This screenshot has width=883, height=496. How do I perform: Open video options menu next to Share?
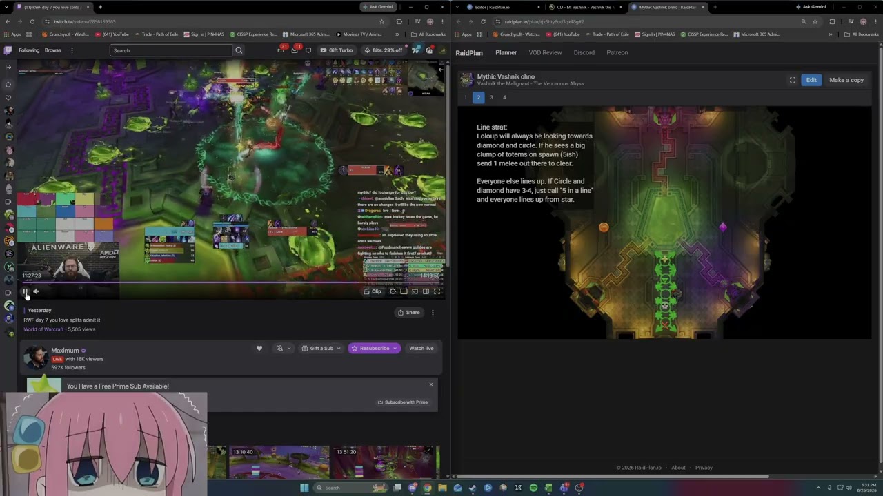point(433,312)
